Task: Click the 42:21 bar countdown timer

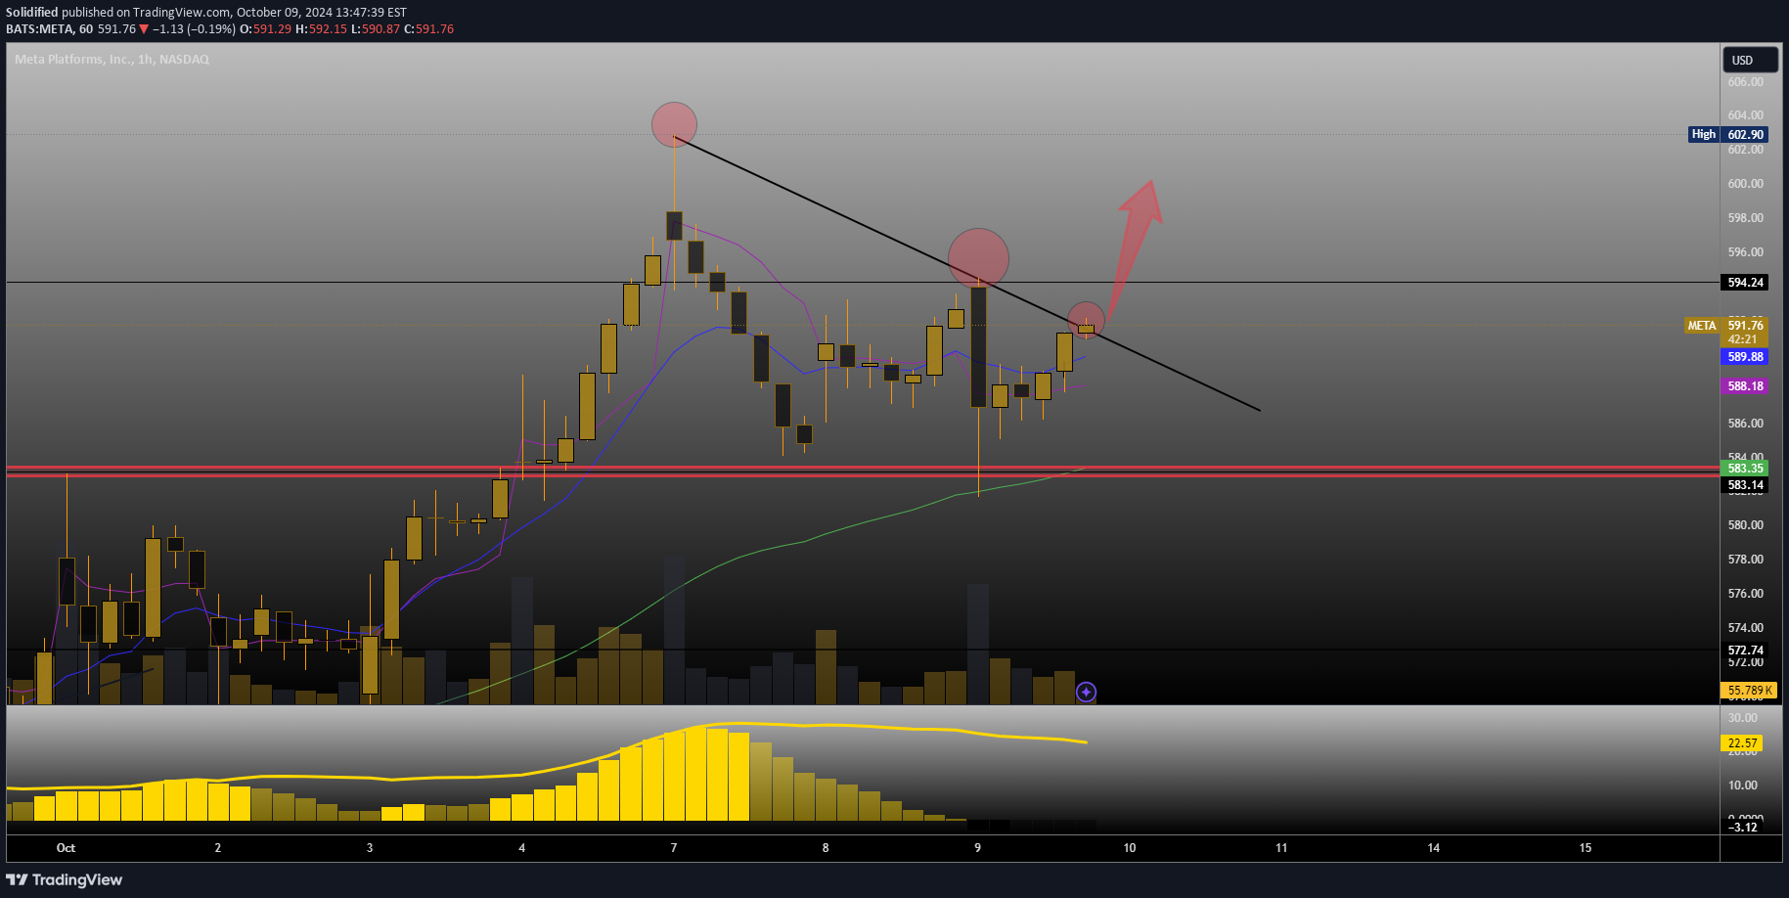Action: coord(1743,339)
